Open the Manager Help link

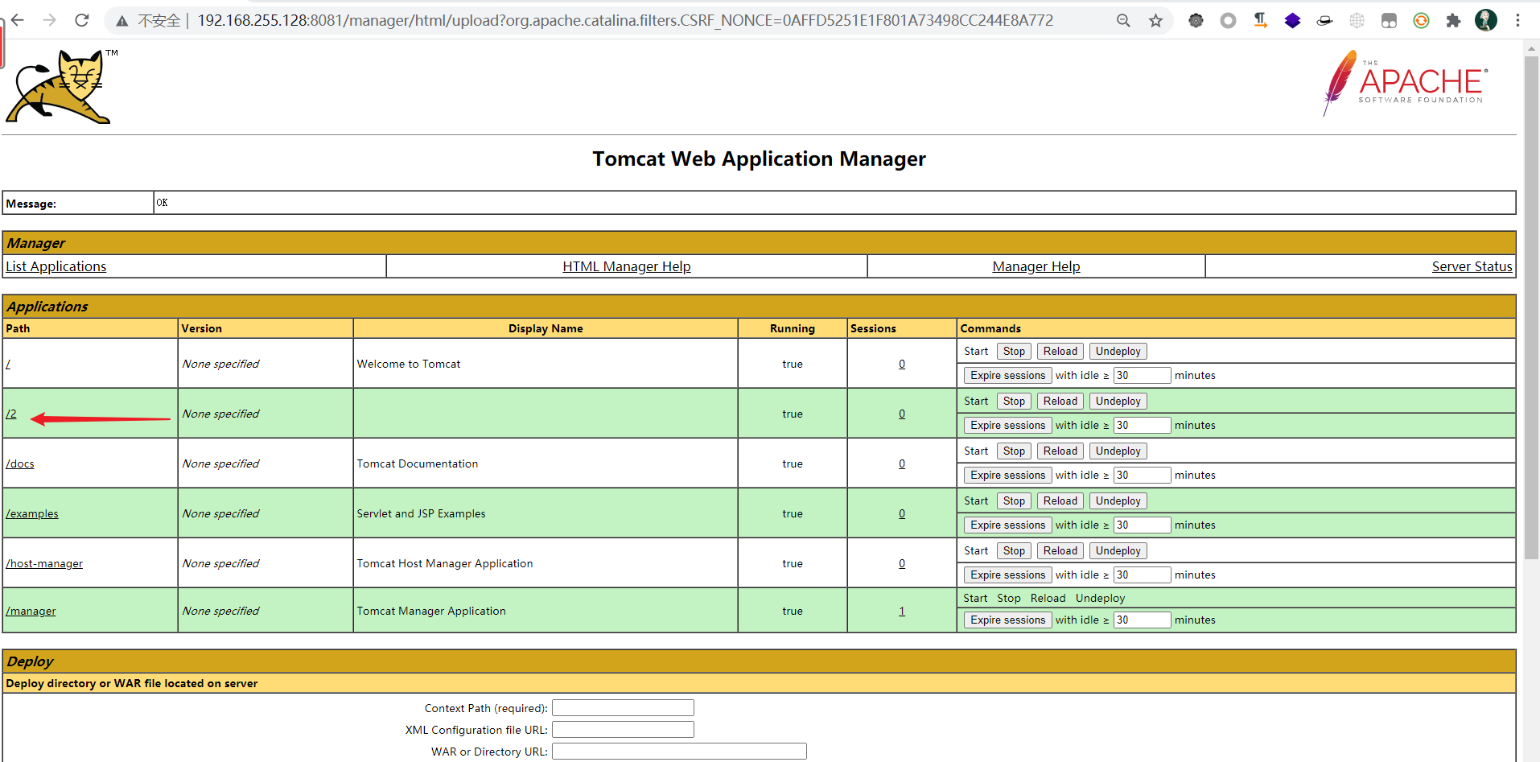(x=1036, y=266)
